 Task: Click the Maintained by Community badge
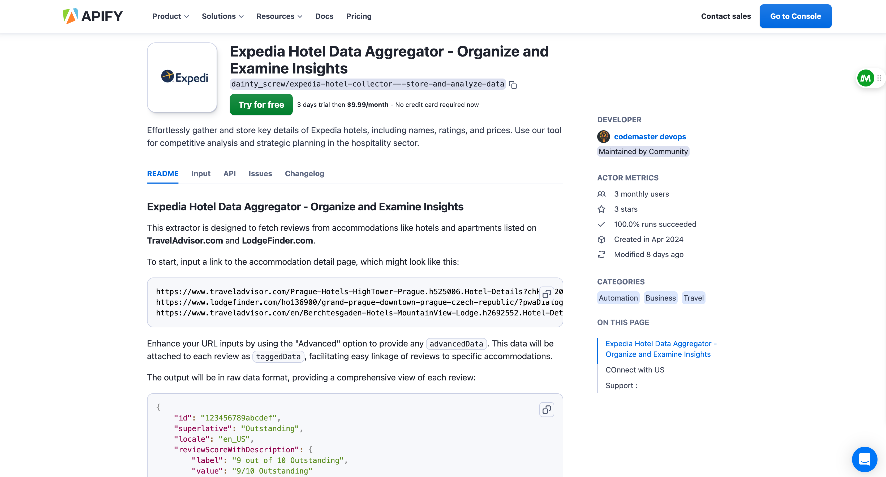[x=643, y=151]
